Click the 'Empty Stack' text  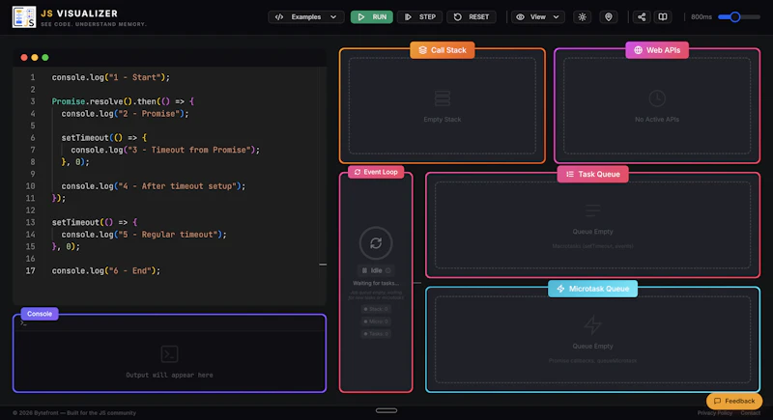(x=443, y=119)
